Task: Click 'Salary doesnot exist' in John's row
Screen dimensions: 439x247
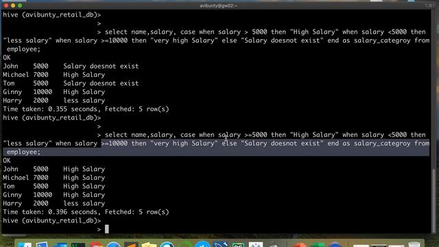Action: (x=101, y=66)
